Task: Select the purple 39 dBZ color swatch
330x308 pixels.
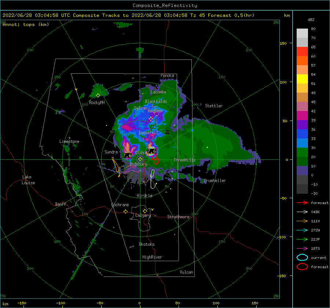Action: [302, 125]
